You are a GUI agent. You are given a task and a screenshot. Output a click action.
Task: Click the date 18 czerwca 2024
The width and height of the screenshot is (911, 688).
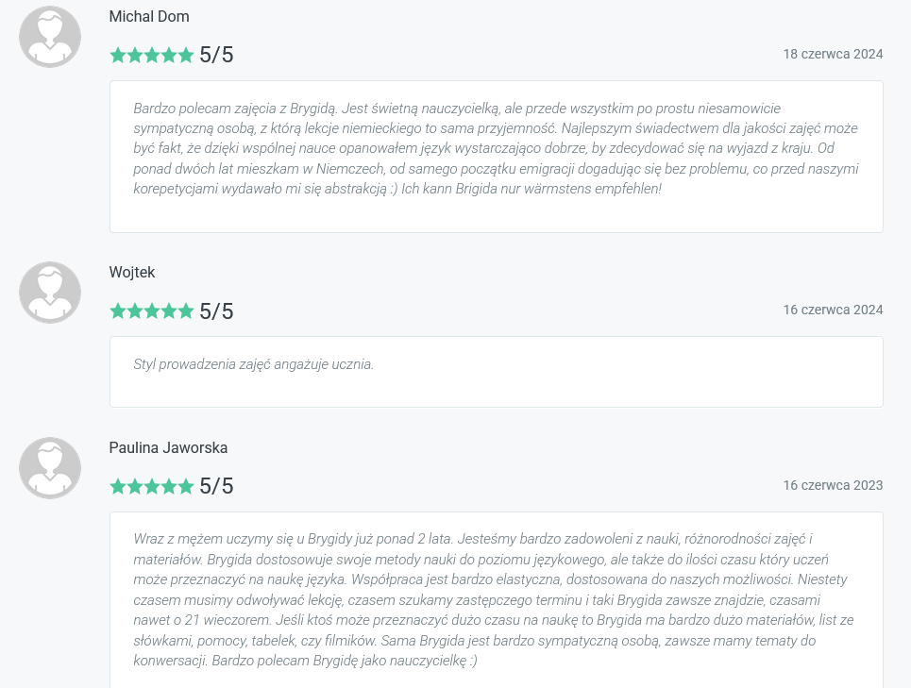[x=833, y=54]
